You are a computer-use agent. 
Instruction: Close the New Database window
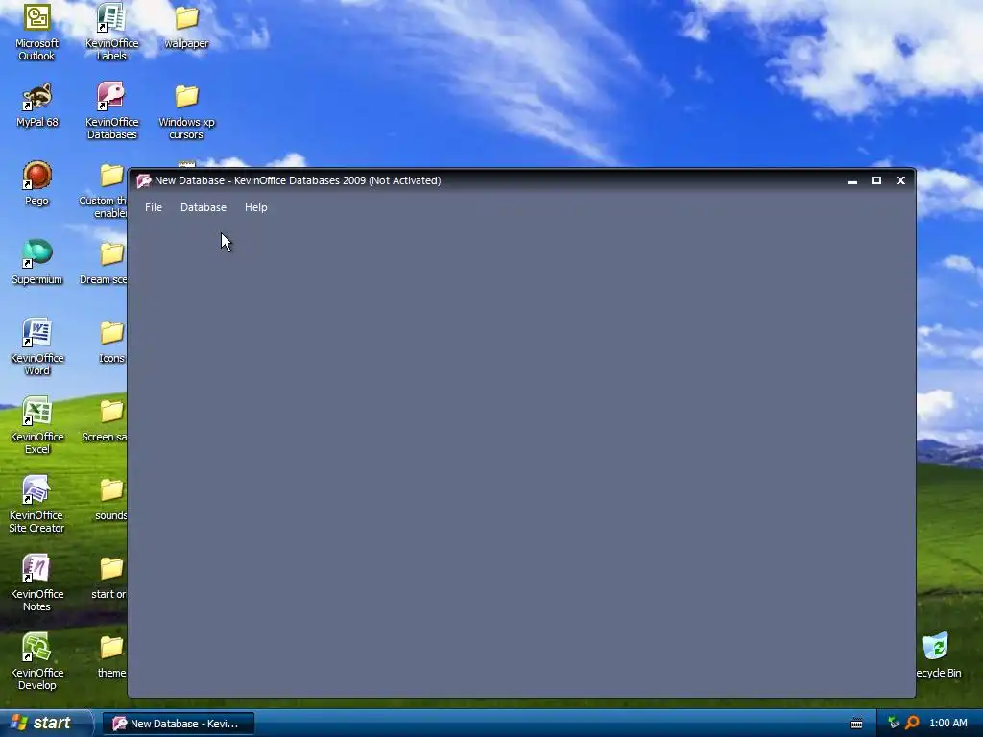(900, 180)
